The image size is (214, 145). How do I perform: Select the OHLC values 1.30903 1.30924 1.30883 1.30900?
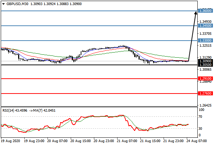(x=56, y=4)
